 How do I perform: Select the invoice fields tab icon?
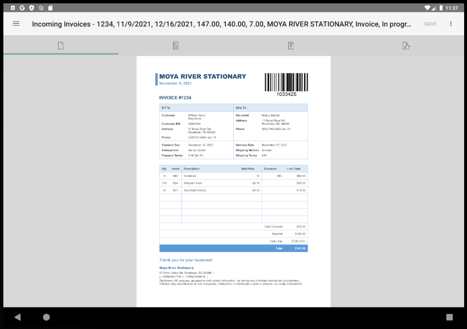pos(290,45)
